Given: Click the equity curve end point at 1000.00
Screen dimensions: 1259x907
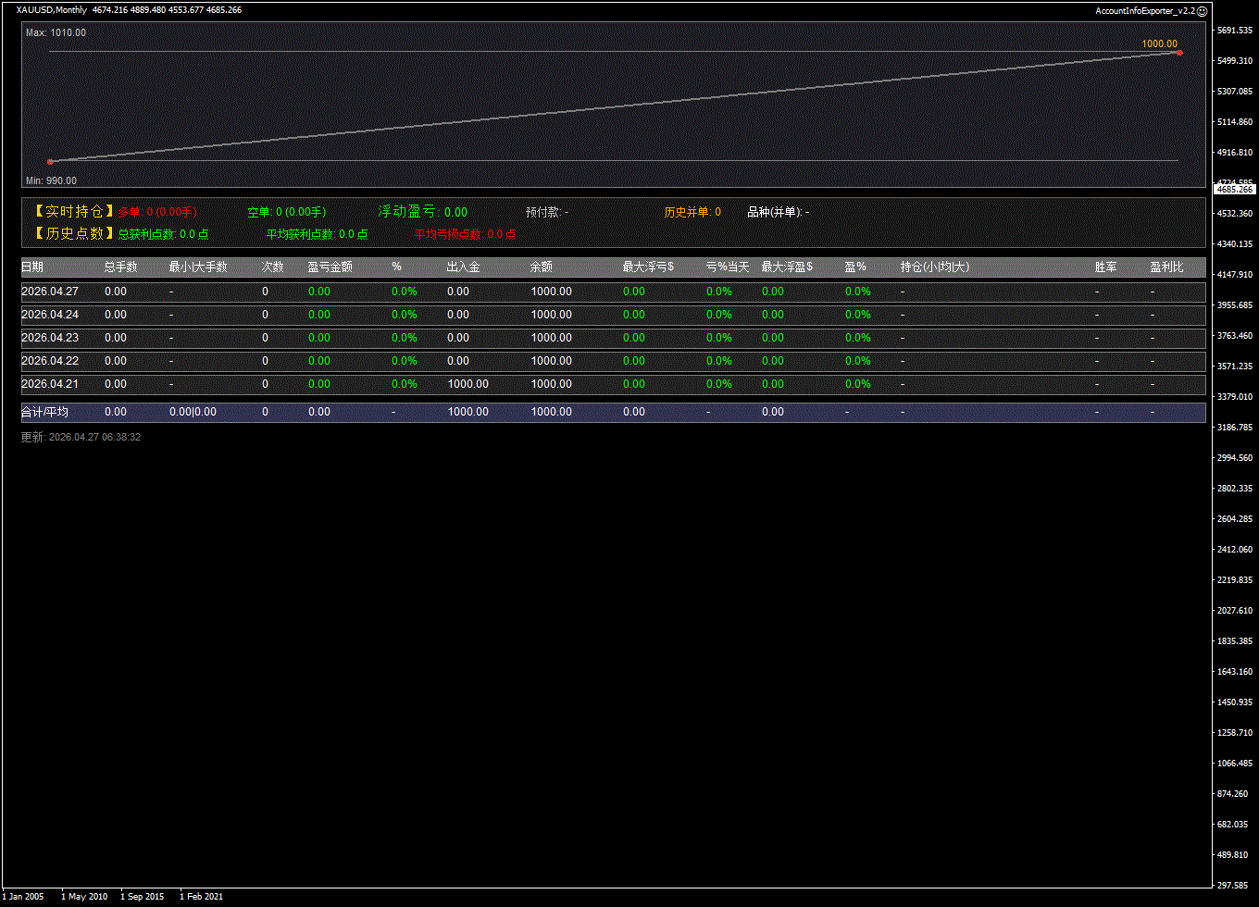Looking at the screenshot, I should [x=1178, y=53].
